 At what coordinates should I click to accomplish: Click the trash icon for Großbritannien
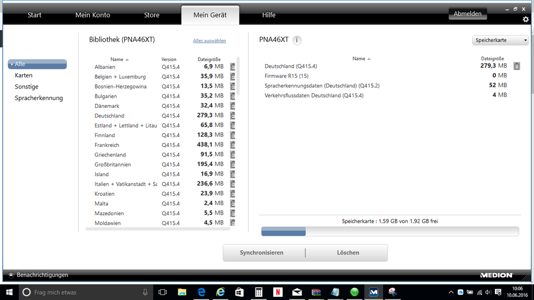point(233,164)
